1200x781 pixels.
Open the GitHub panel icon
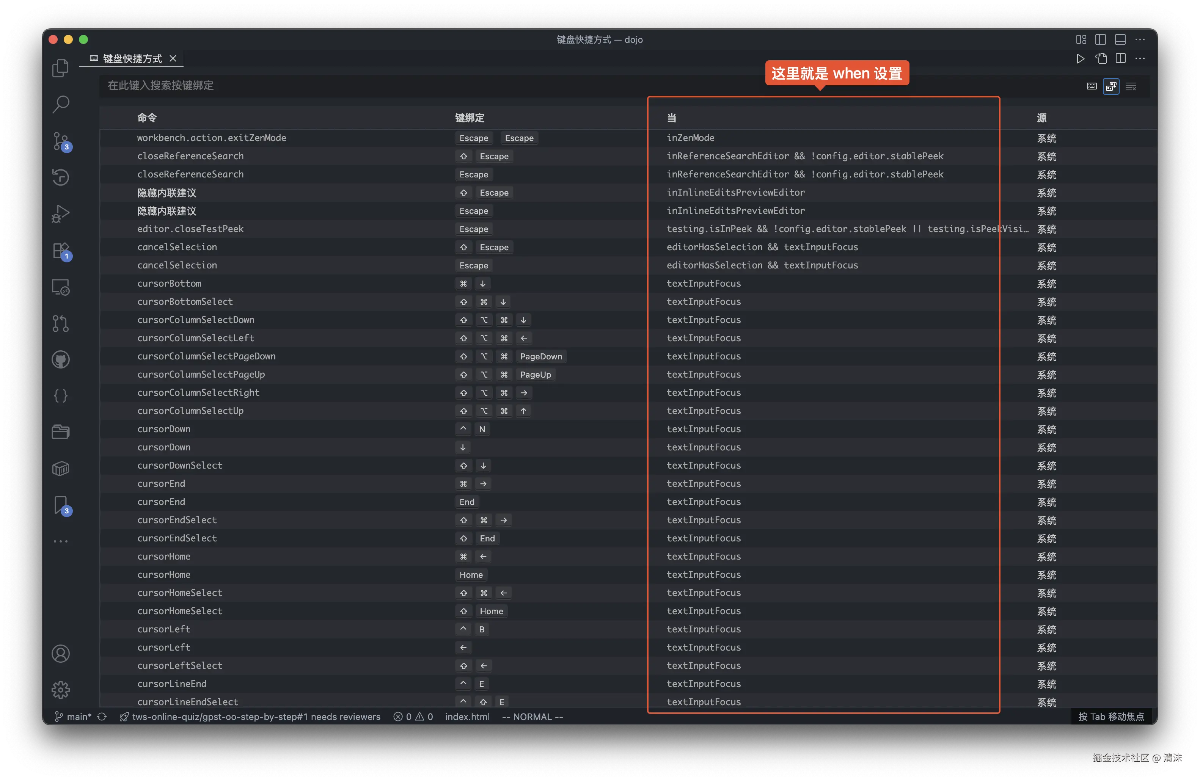click(61, 360)
